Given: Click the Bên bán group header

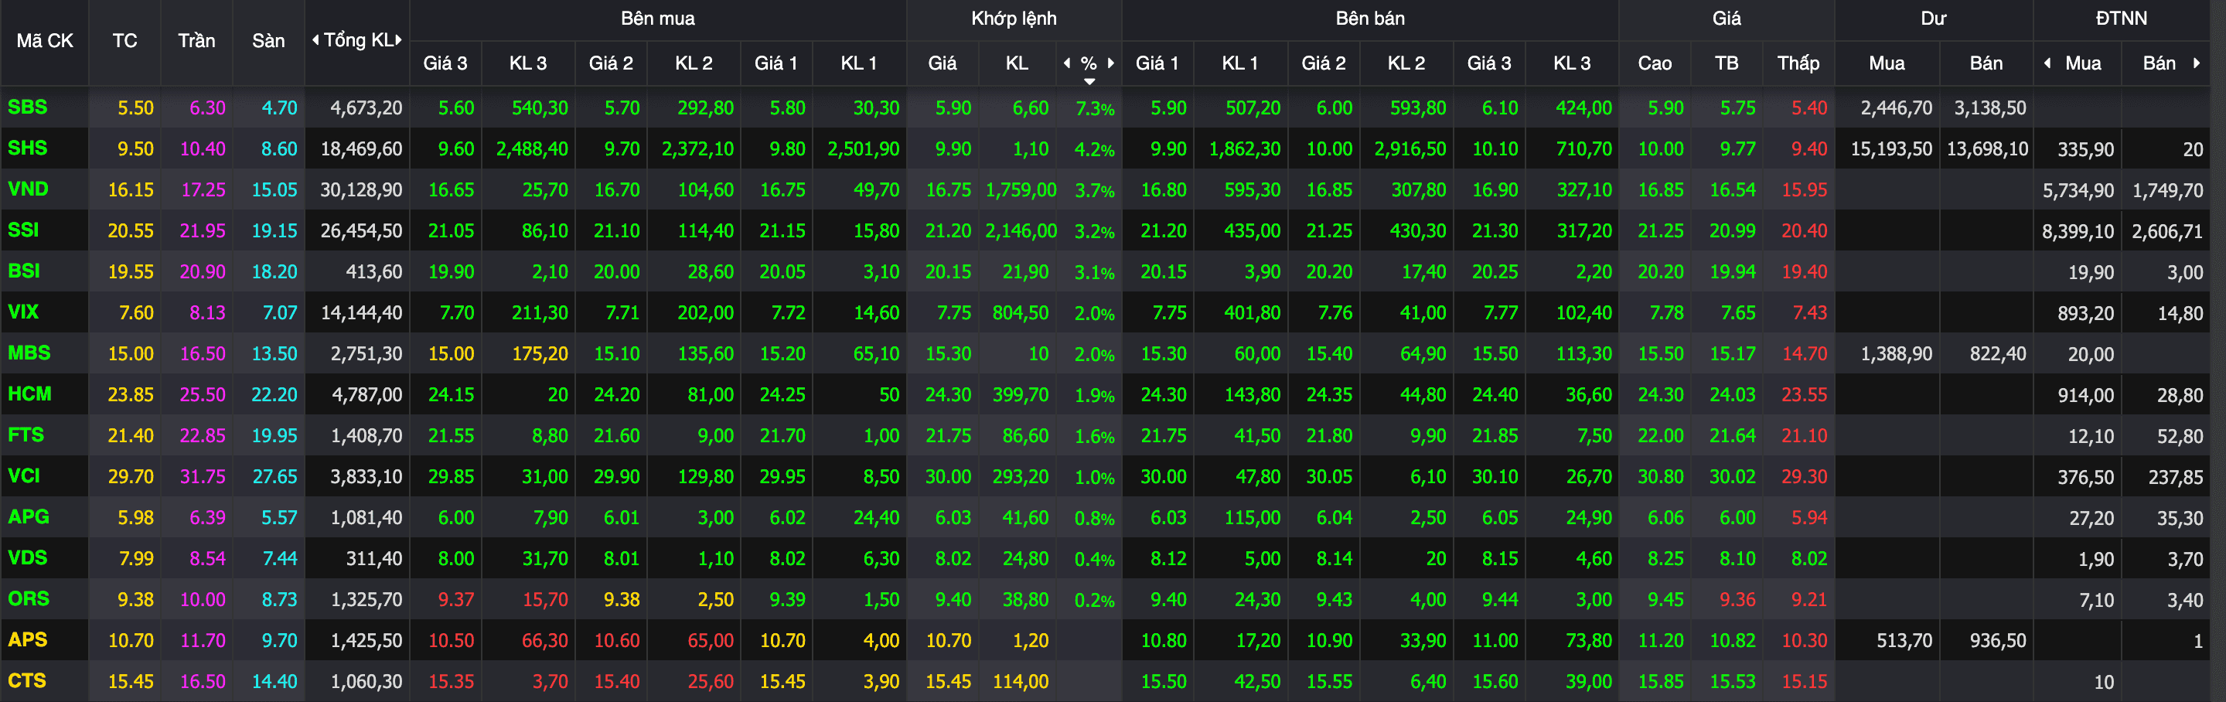Looking at the screenshot, I should pos(1369,18).
